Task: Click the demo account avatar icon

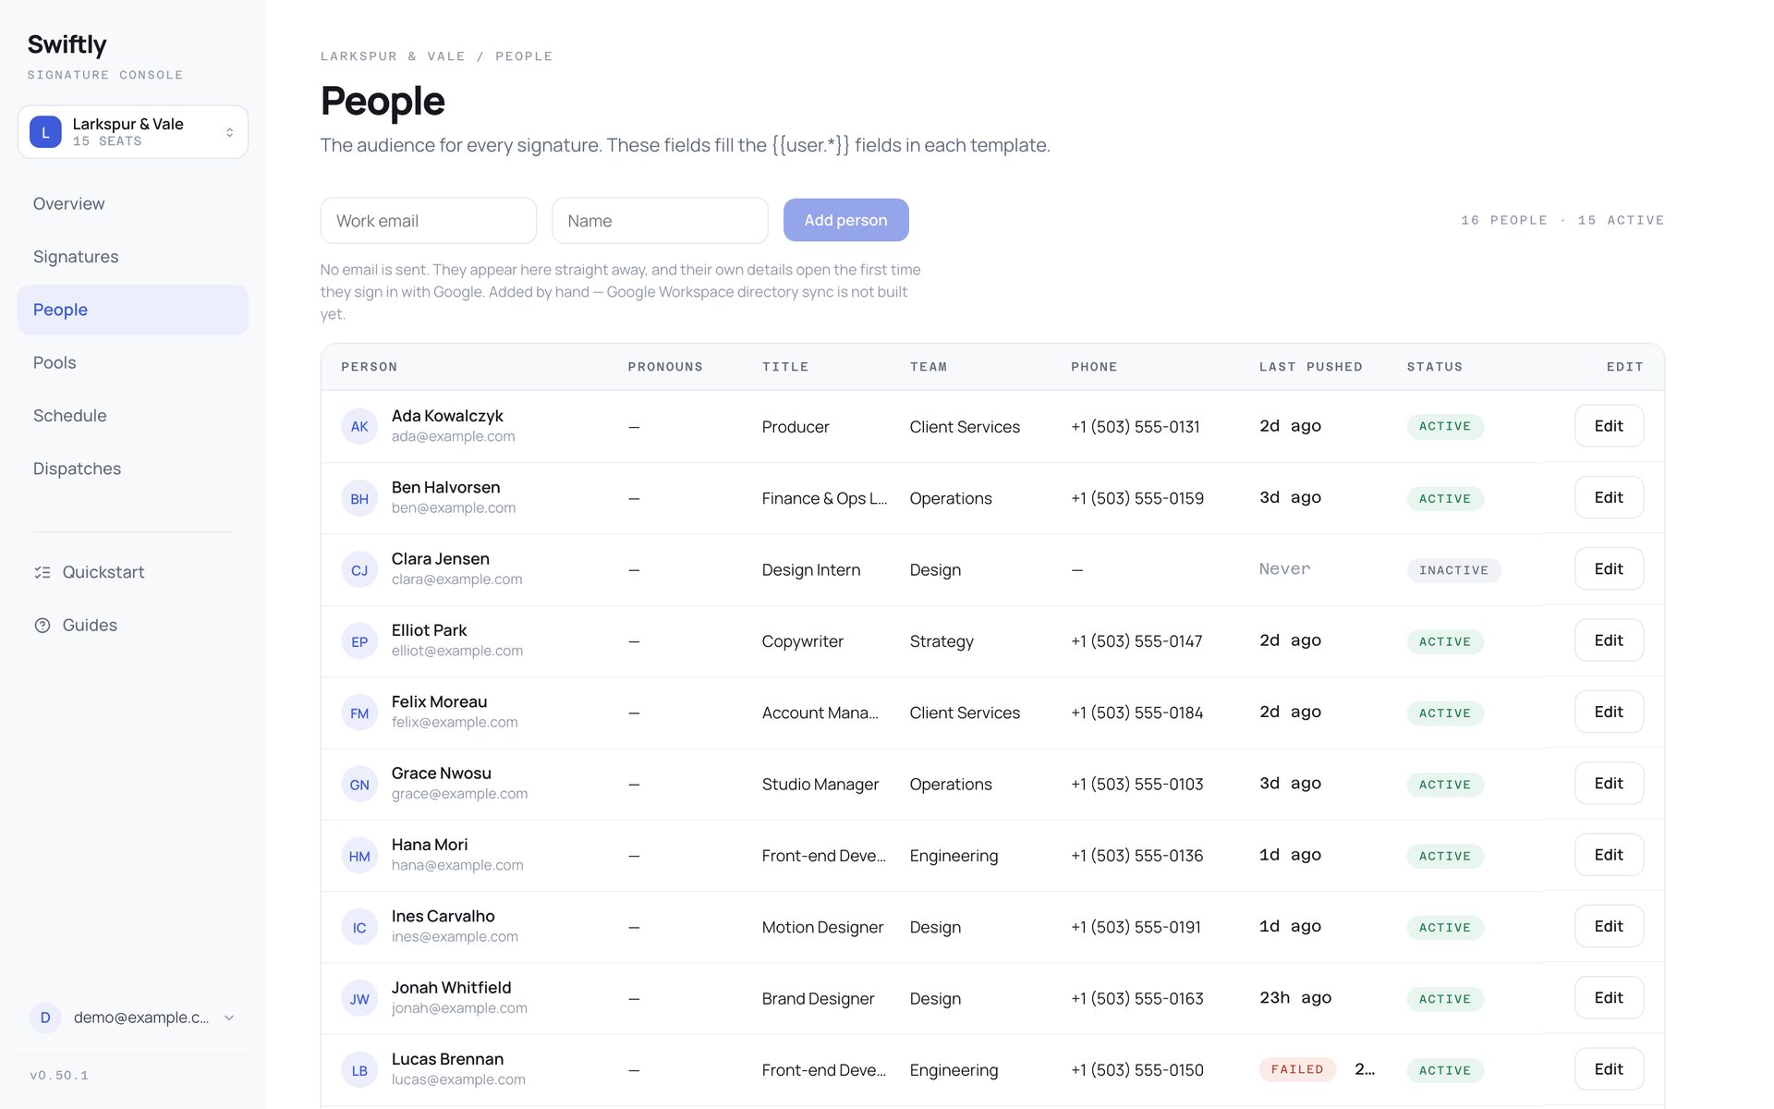Action: click(x=45, y=1018)
